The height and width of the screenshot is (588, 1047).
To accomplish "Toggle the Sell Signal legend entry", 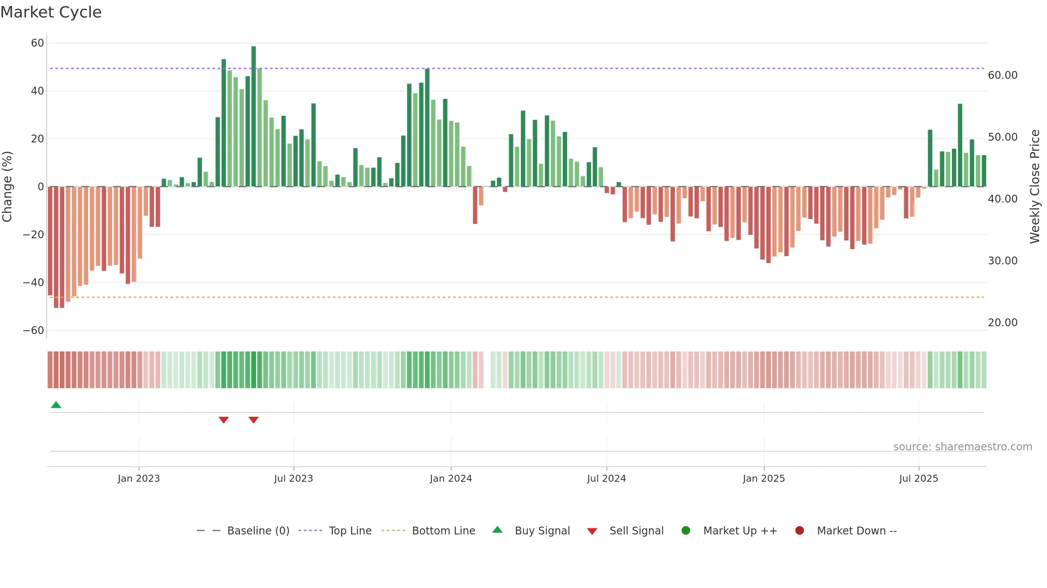I will click(625, 531).
